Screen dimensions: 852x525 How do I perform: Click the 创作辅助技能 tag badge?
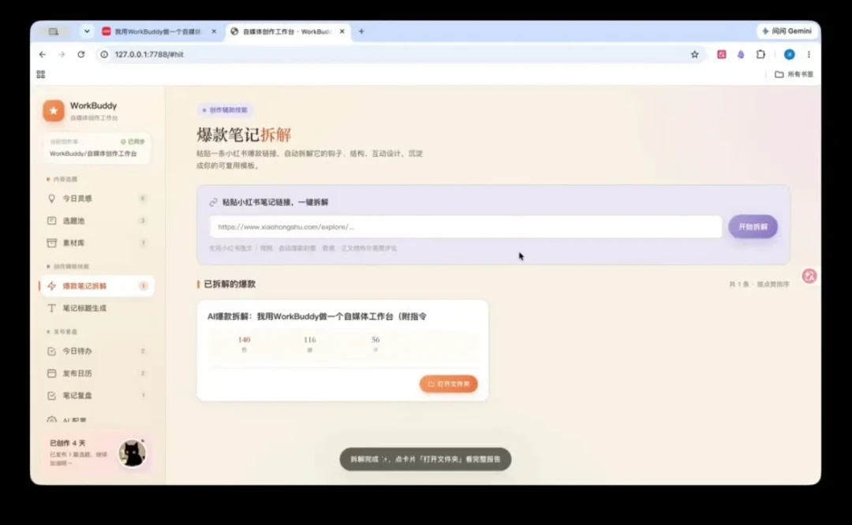(x=225, y=110)
